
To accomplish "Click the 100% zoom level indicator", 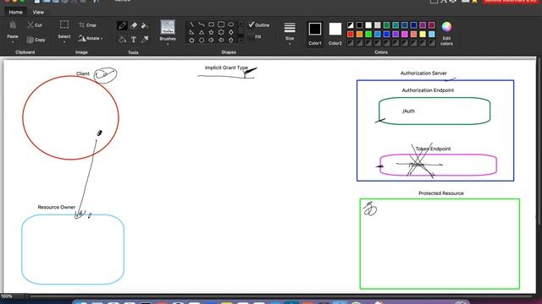I will tap(6, 296).
